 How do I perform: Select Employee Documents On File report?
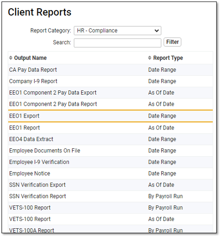pyautogui.click(x=110, y=151)
